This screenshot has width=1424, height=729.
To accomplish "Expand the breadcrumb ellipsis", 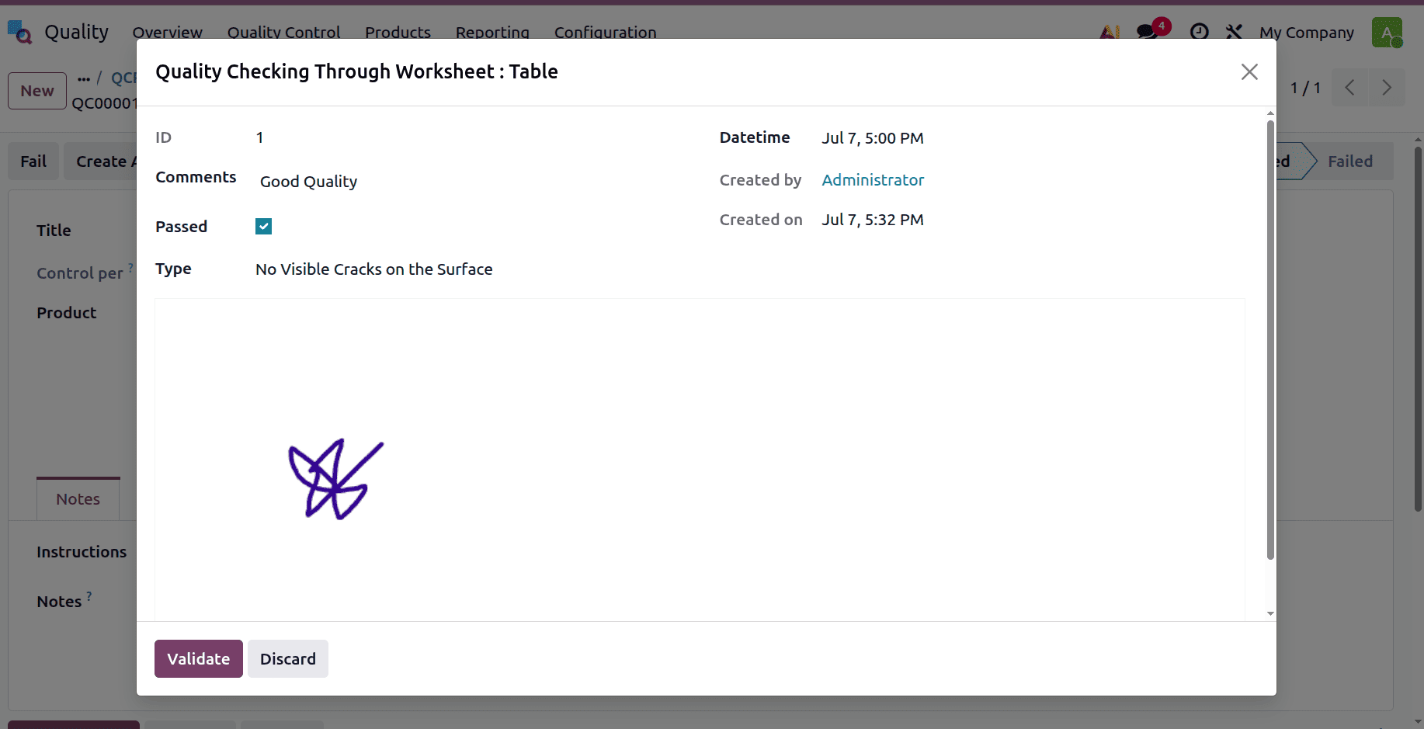I will coord(84,78).
